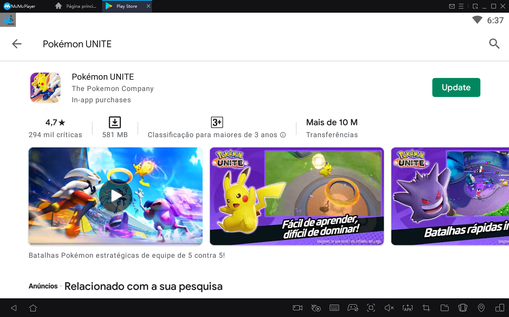Screen dimensions: 509x317
Task: Install an app via the APK icon
Action: click(408, 307)
